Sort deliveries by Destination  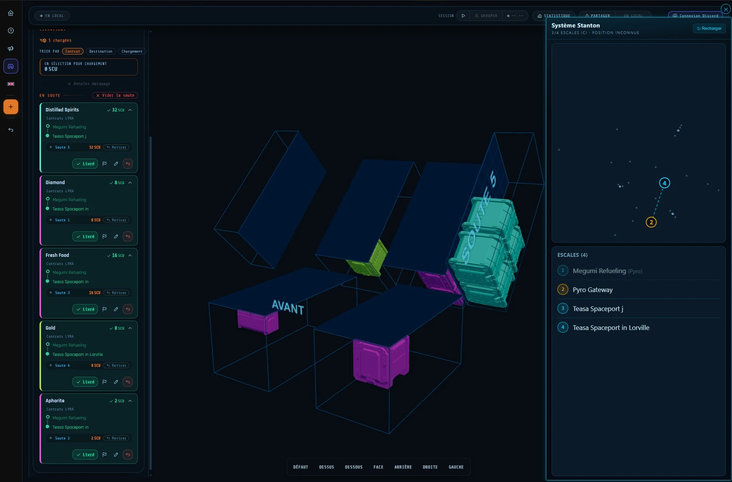(101, 51)
